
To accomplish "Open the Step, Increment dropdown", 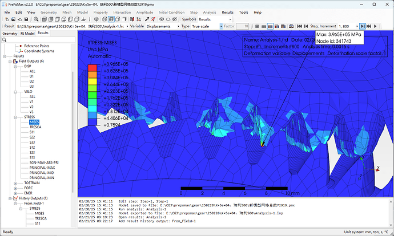I will pos(347,26).
